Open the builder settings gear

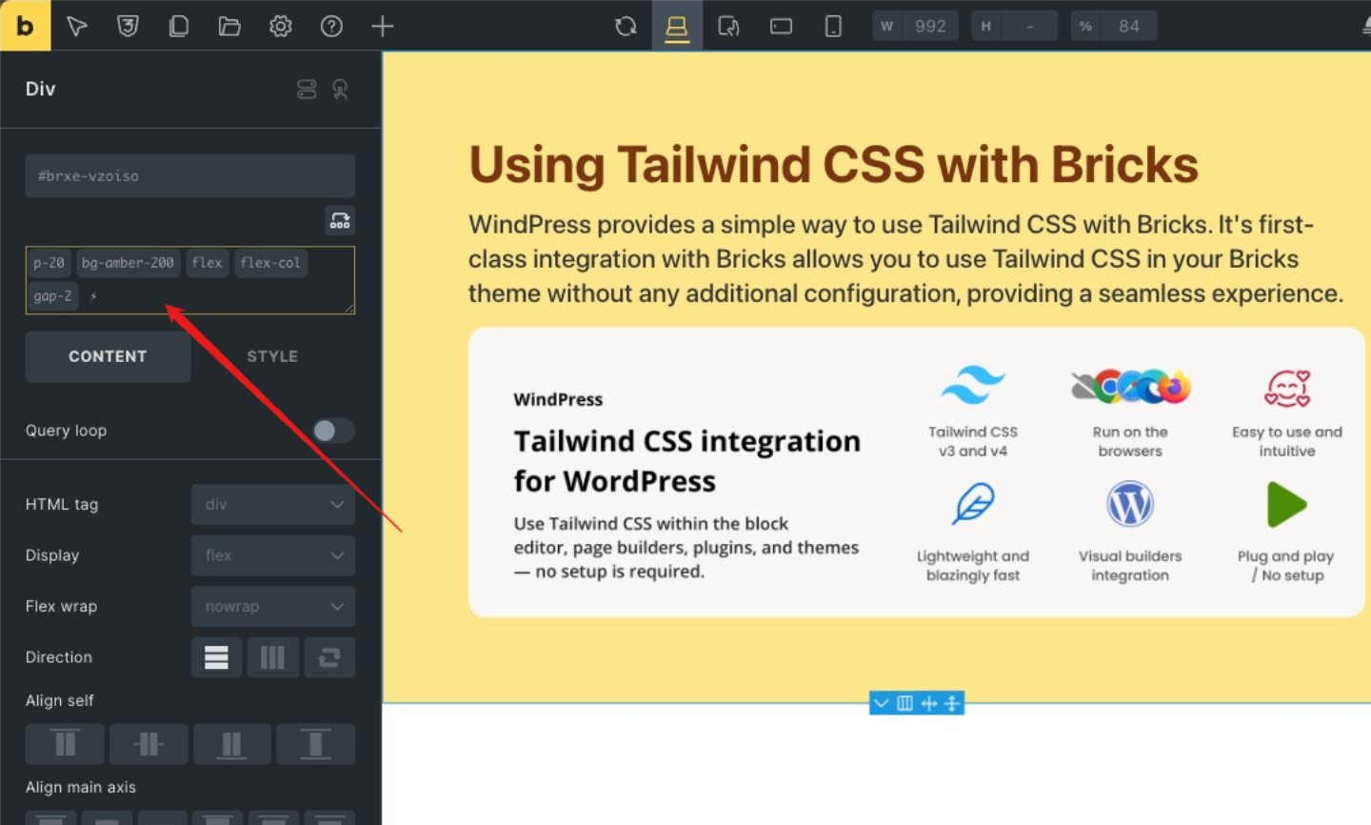[x=280, y=26]
